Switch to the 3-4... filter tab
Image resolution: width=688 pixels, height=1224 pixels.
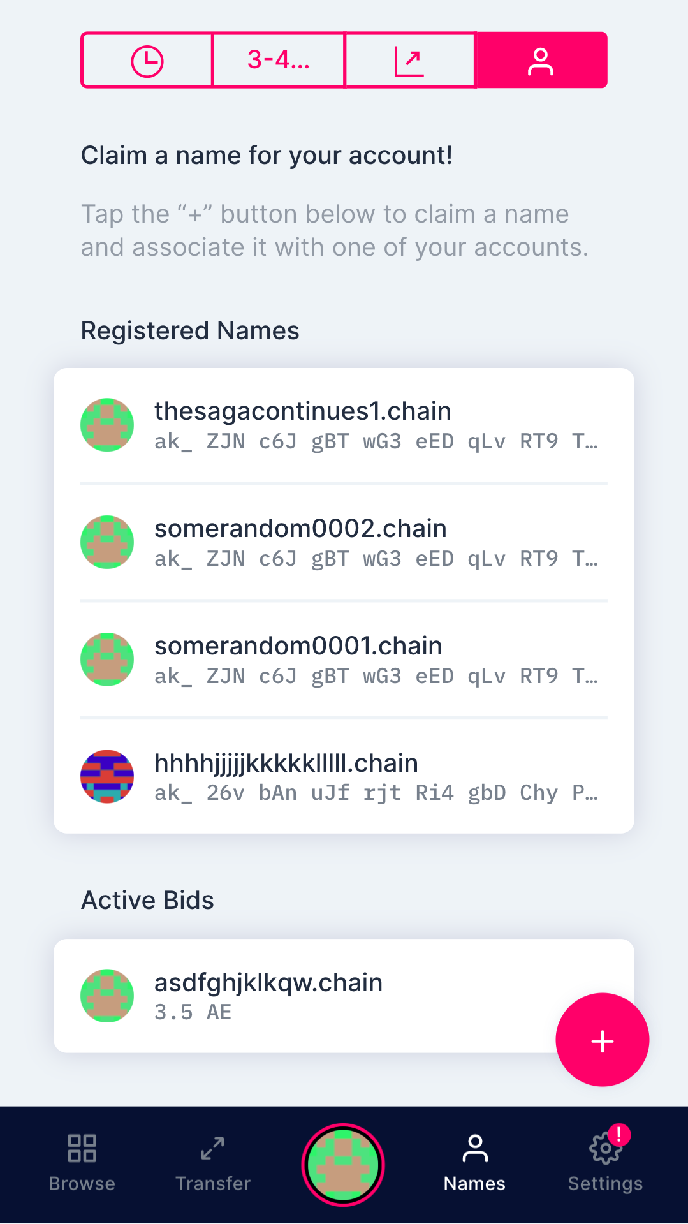click(x=277, y=59)
